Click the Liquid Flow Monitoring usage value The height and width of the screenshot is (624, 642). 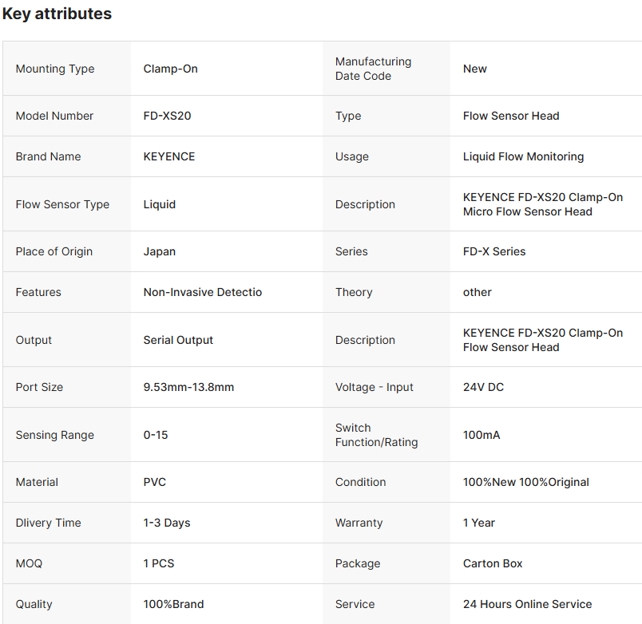click(523, 156)
